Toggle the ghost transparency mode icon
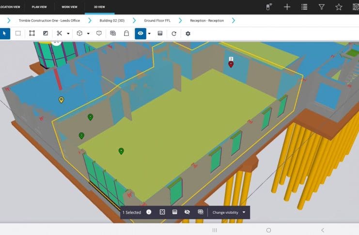The width and height of the screenshot is (359, 235). point(126,33)
